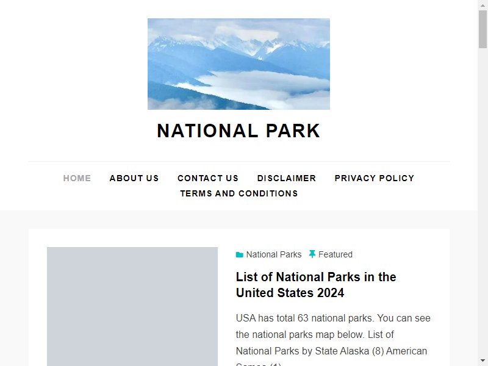Image resolution: width=488 pixels, height=366 pixels.
Task: Click the teal folder category icon
Action: pos(239,254)
